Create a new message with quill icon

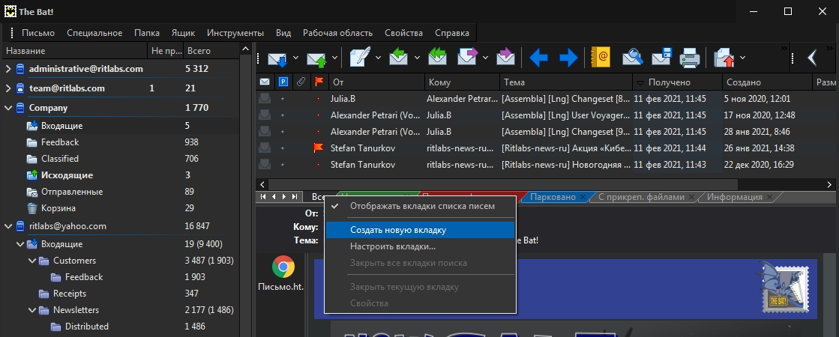click(x=360, y=57)
